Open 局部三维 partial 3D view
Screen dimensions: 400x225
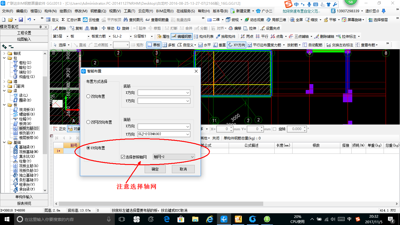[276, 20]
